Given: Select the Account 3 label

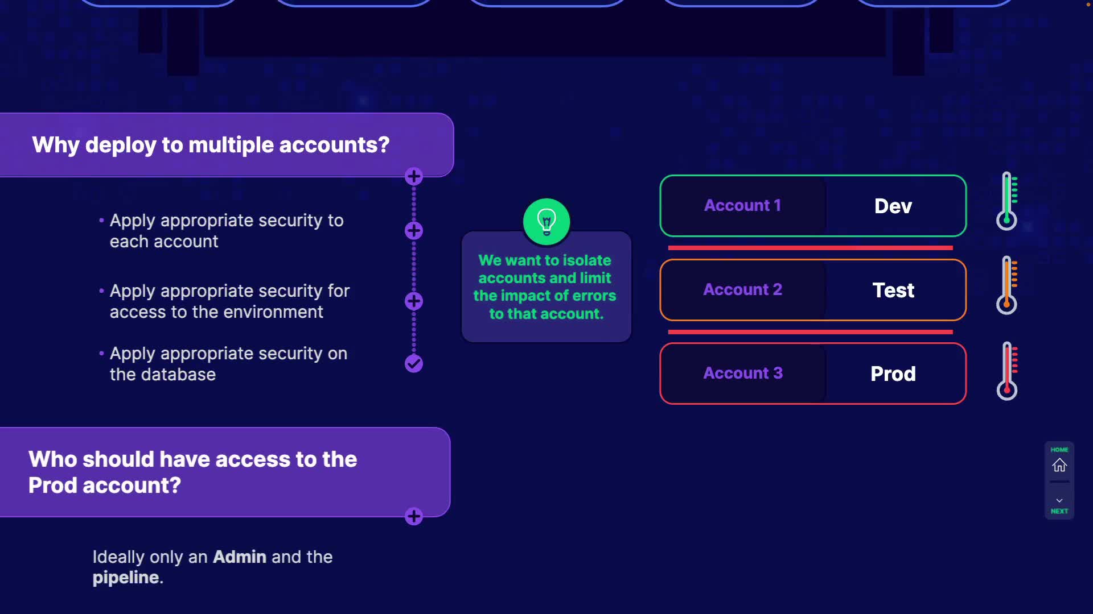Looking at the screenshot, I should (x=742, y=374).
